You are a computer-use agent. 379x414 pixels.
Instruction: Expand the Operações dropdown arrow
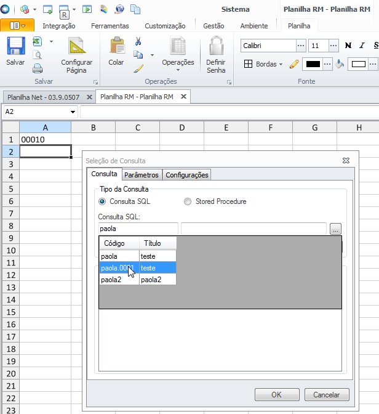point(178,70)
